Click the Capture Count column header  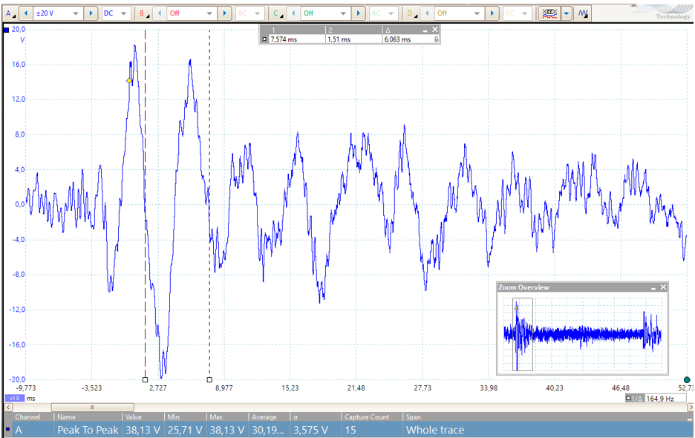(x=367, y=417)
